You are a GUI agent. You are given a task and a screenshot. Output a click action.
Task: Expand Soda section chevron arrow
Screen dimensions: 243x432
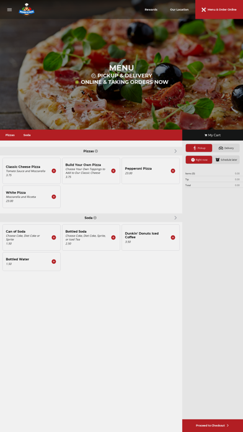[175, 218]
